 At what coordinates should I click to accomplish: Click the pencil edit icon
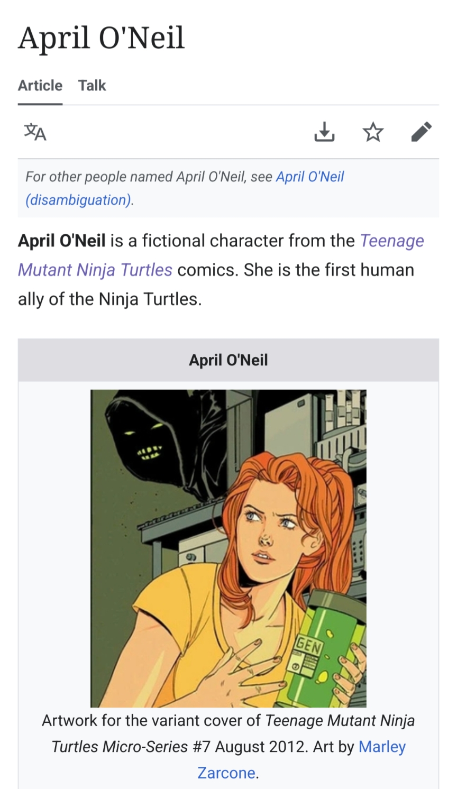(422, 132)
